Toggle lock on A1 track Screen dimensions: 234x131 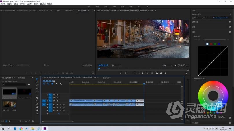(x=47, y=105)
